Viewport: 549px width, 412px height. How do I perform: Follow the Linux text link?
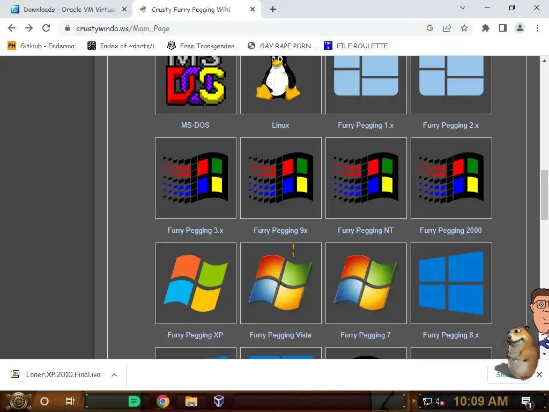click(x=280, y=125)
